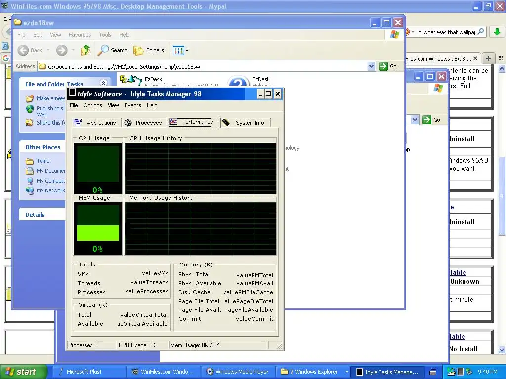Select the Performance tab
The width and height of the screenshot is (506, 379).
193,122
